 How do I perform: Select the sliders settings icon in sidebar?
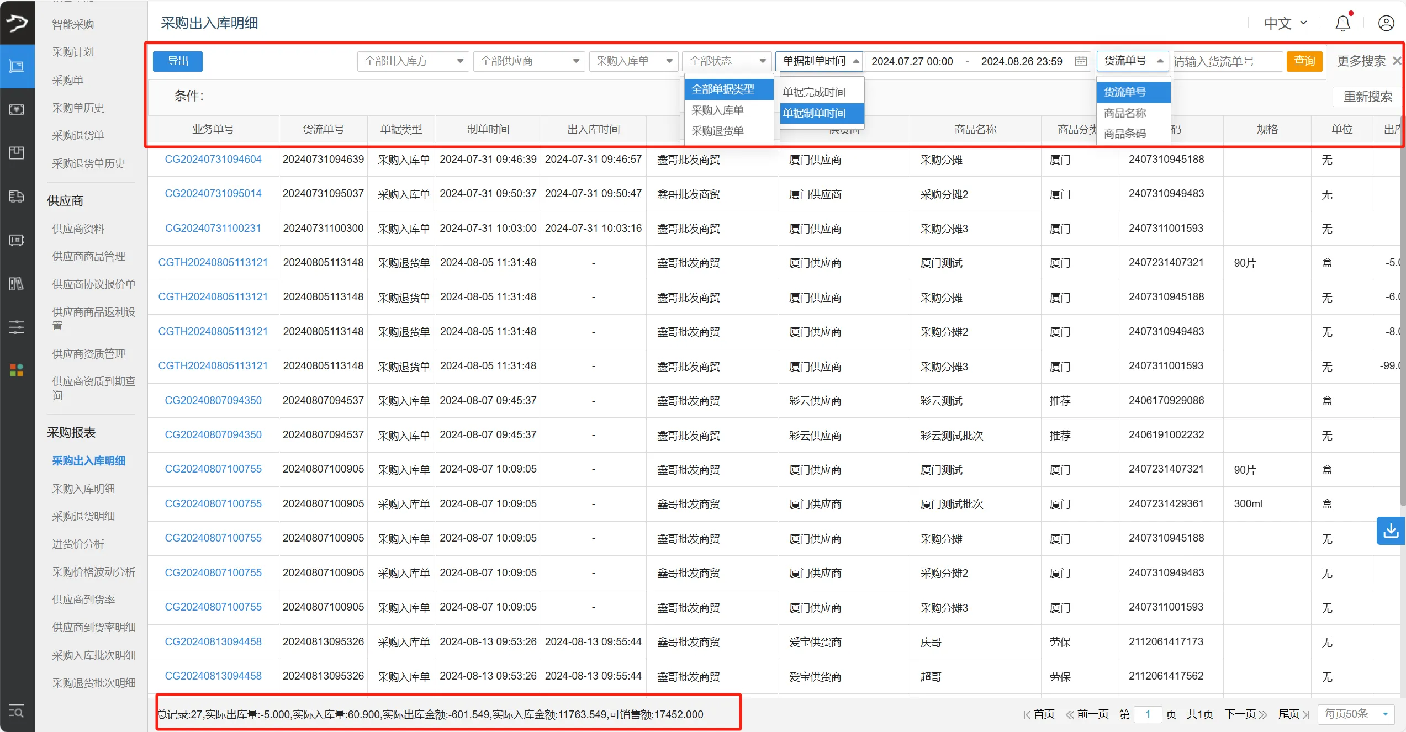pos(17,327)
